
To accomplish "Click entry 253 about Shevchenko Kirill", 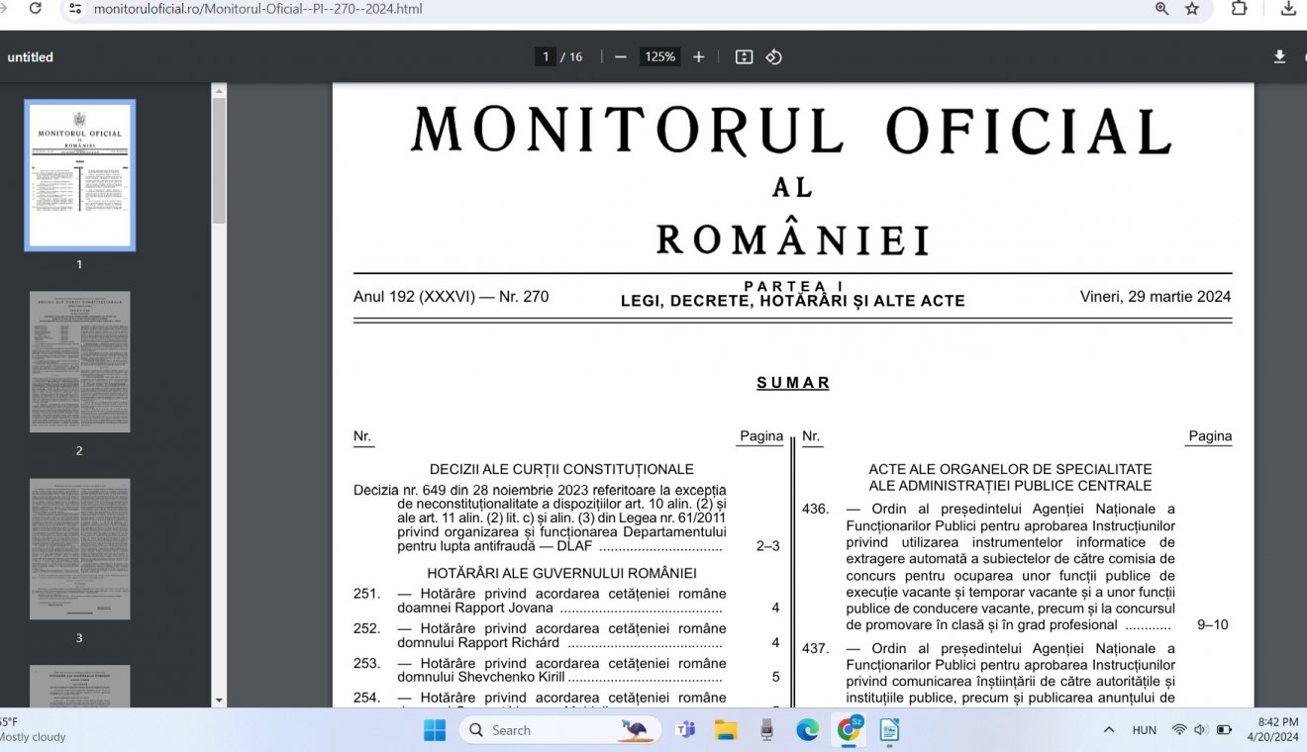I will tap(566, 670).
